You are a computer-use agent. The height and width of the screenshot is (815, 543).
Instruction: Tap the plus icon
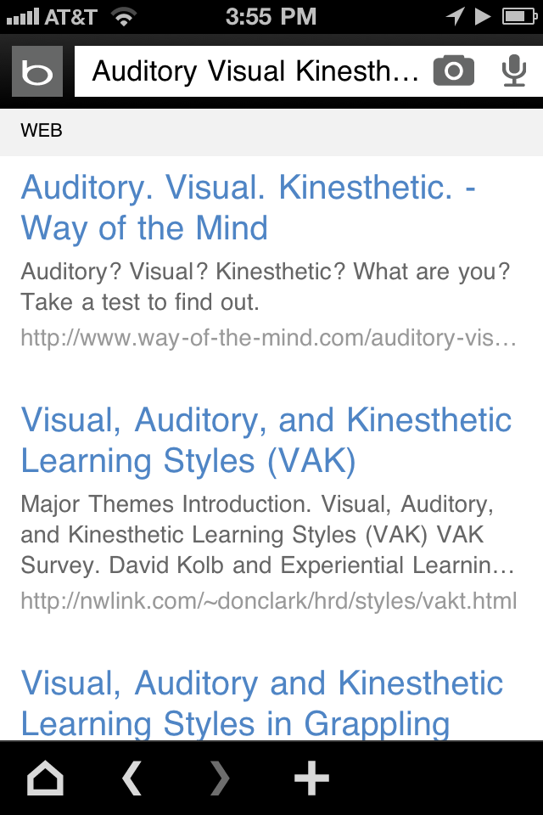pos(311,778)
